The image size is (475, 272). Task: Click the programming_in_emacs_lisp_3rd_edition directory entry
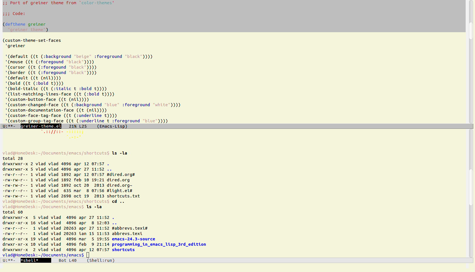pos(159,244)
